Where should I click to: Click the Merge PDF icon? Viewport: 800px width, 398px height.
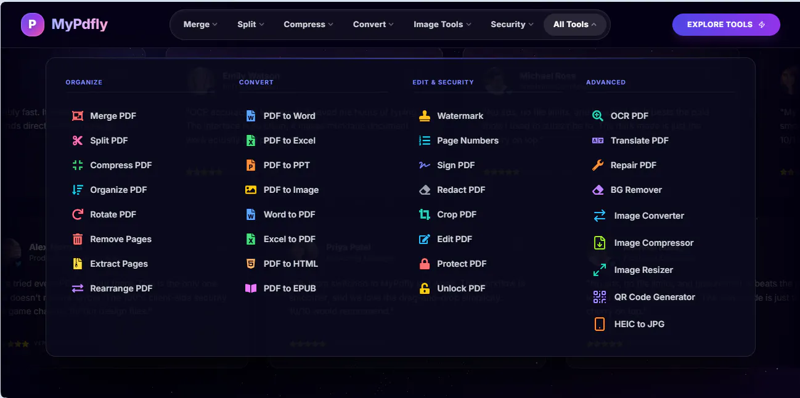click(x=77, y=116)
